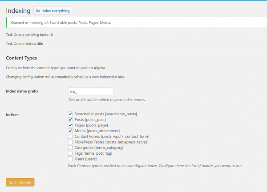Click the Users [users] label
Viewport: 267px width, 192px height.
(x=85, y=159)
